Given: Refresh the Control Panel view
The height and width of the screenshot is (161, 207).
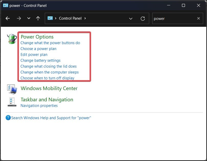Looking at the screenshot, I should click(143, 19).
